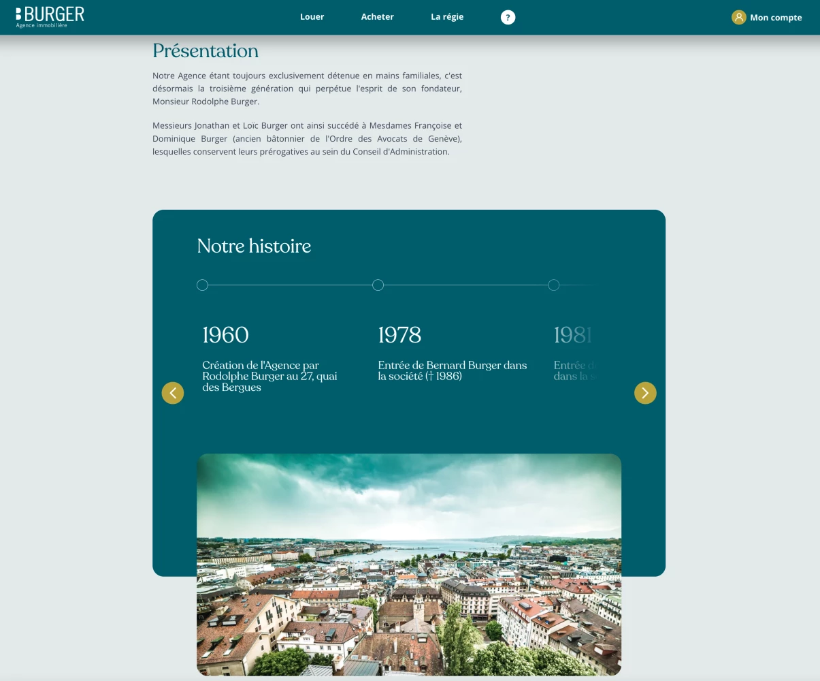Select the 1981 timeline circle marker
Viewport: 820px width, 681px height.
(554, 285)
